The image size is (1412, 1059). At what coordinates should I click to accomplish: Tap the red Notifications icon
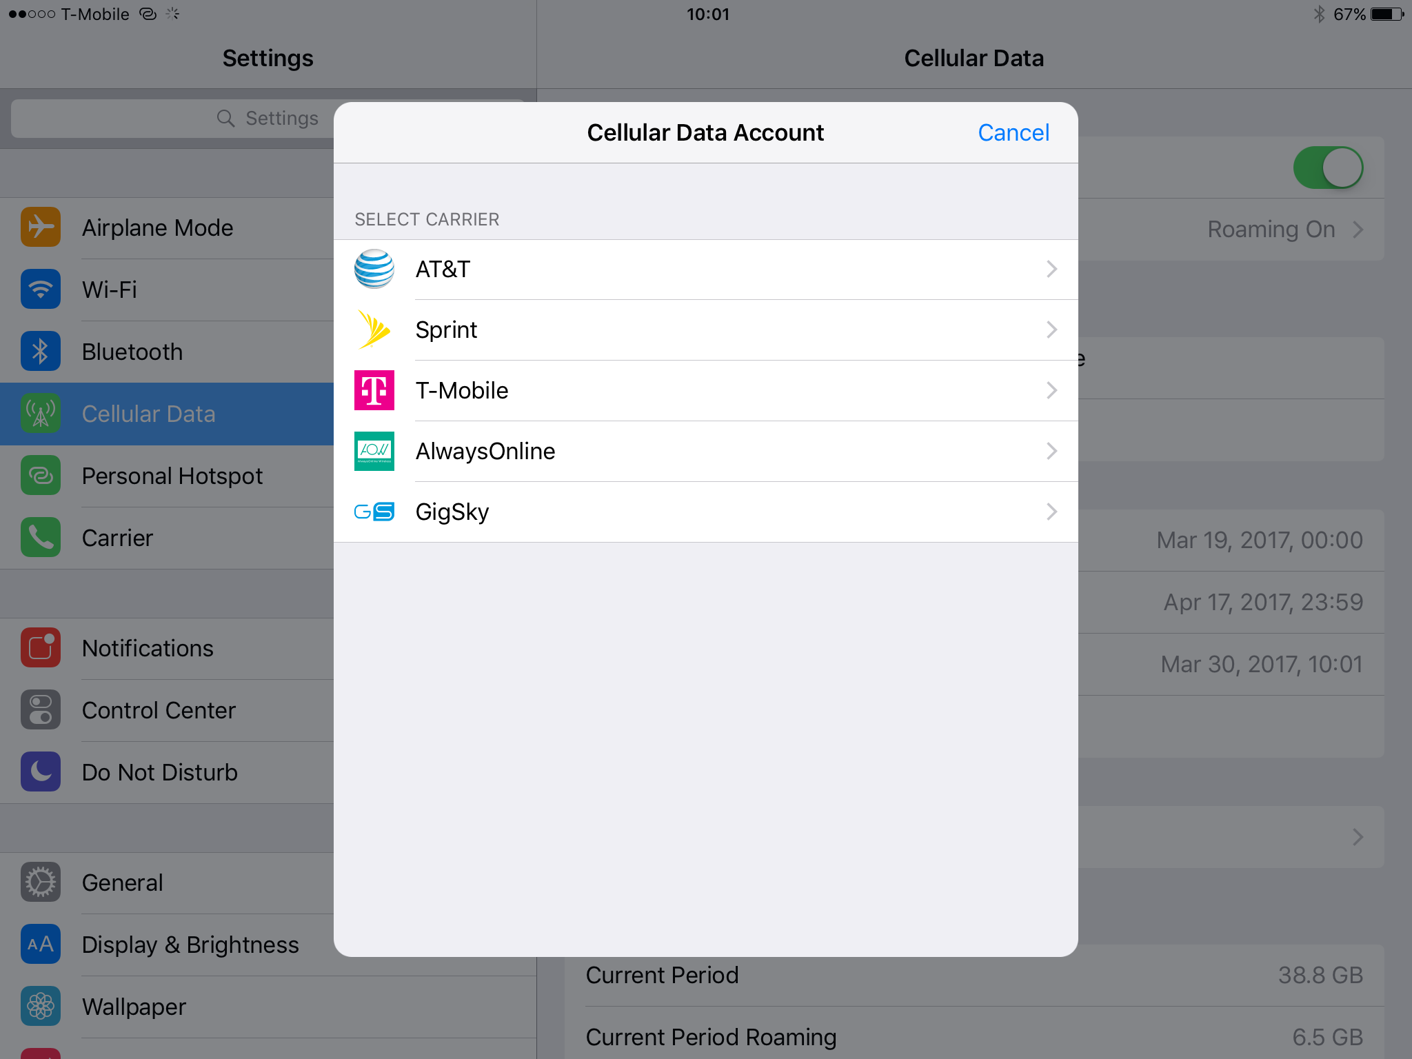coord(41,648)
